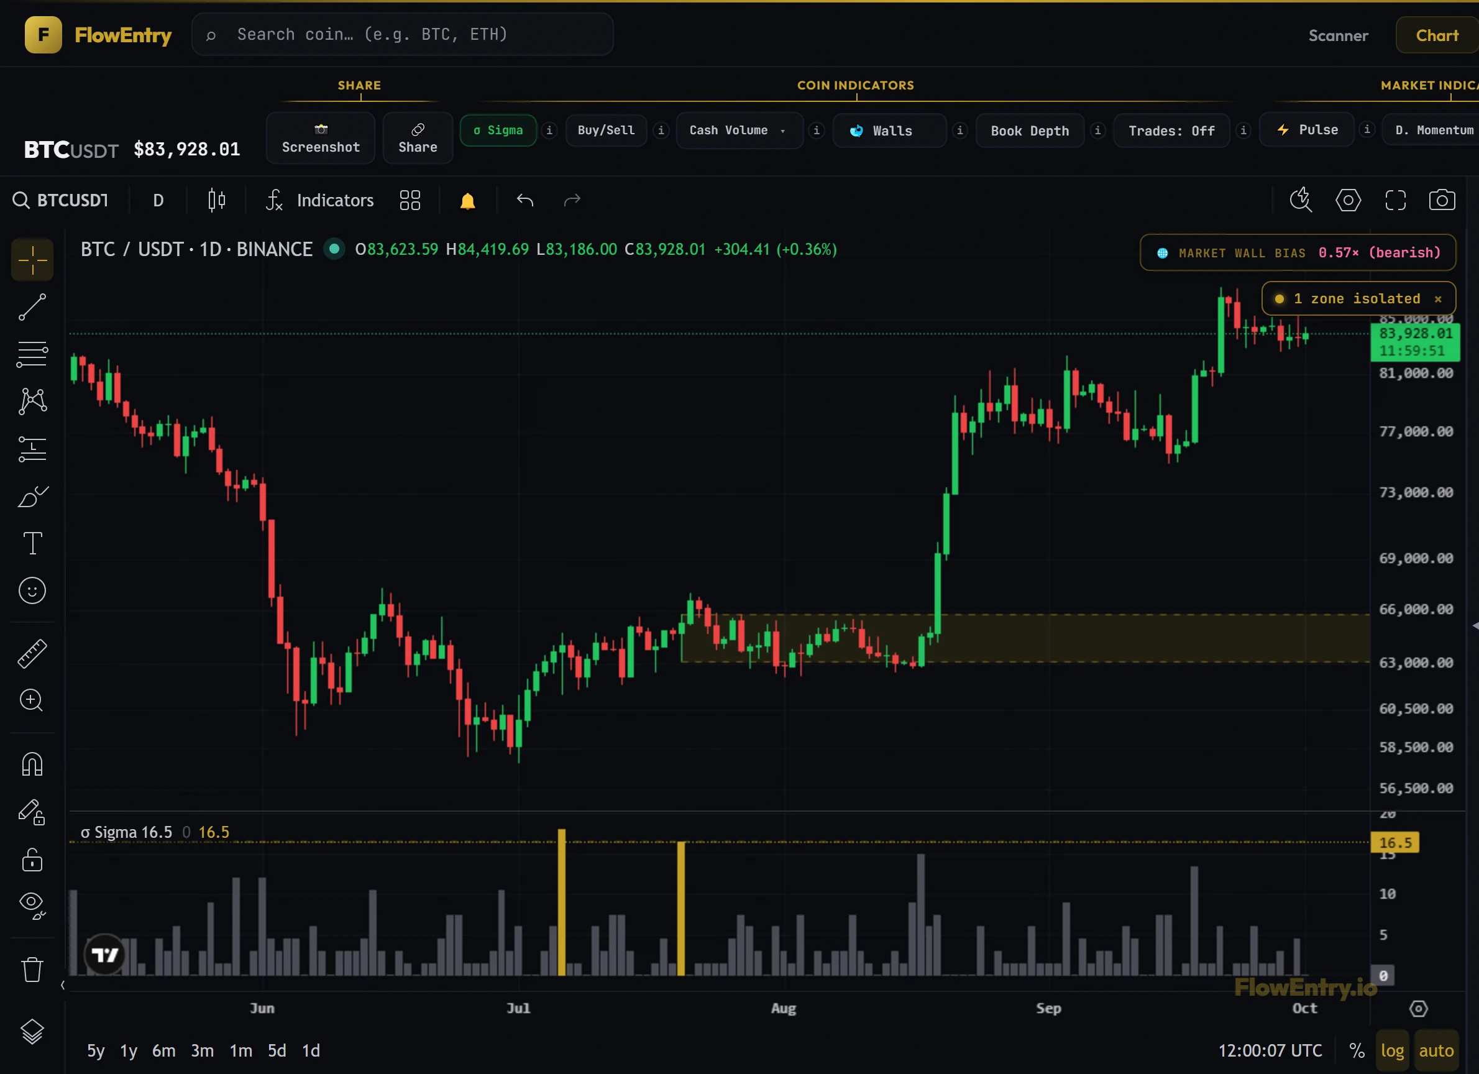Toggle the Book Depth indicator
The image size is (1479, 1074).
[1030, 131]
